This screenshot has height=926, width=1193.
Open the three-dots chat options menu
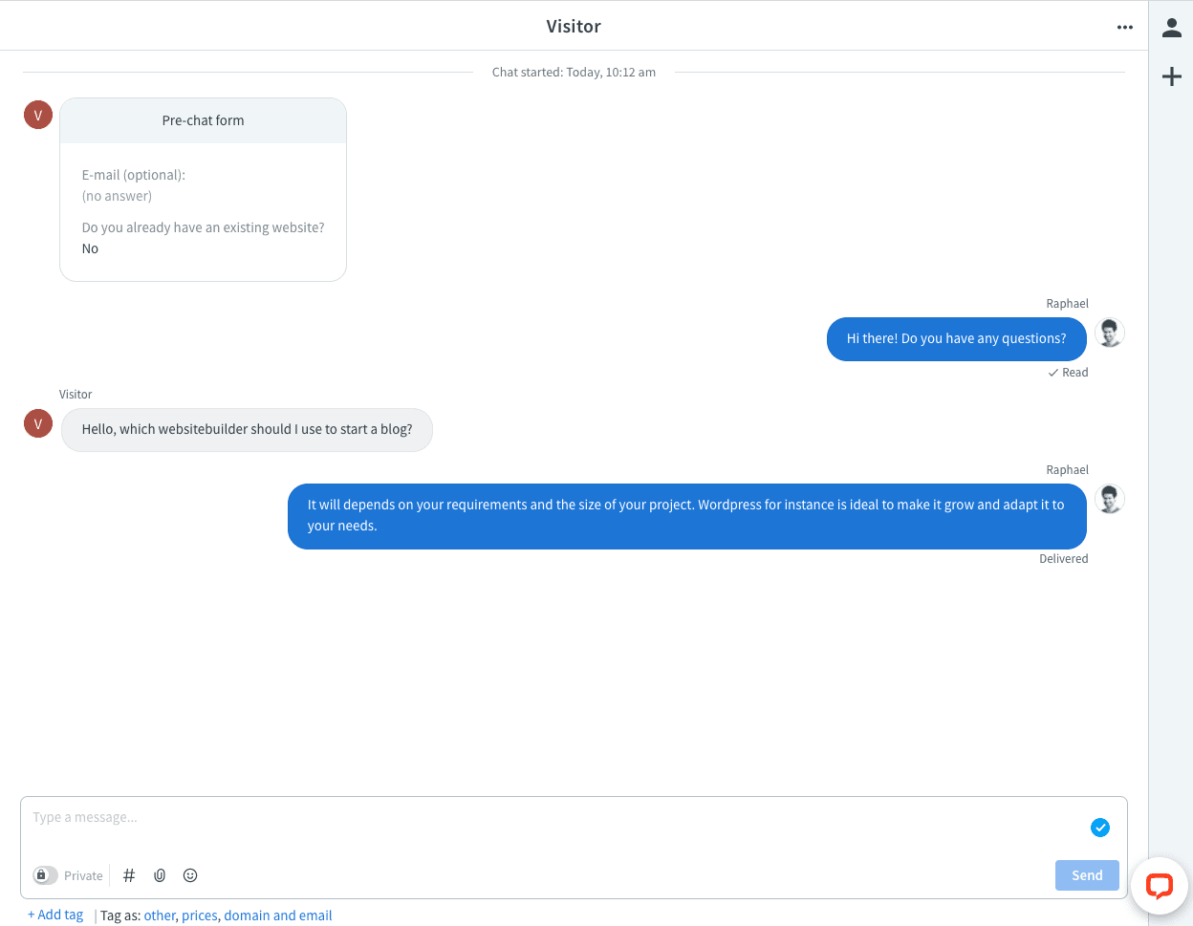[x=1125, y=27]
